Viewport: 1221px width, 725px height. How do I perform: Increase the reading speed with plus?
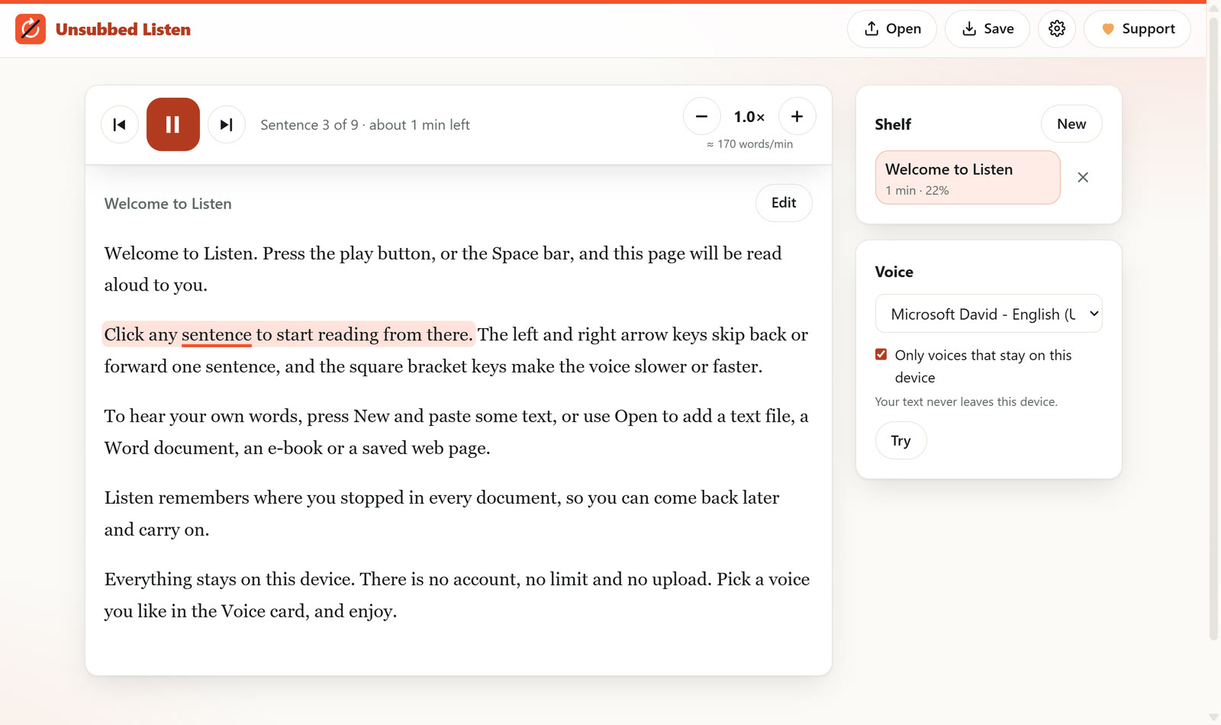point(797,116)
